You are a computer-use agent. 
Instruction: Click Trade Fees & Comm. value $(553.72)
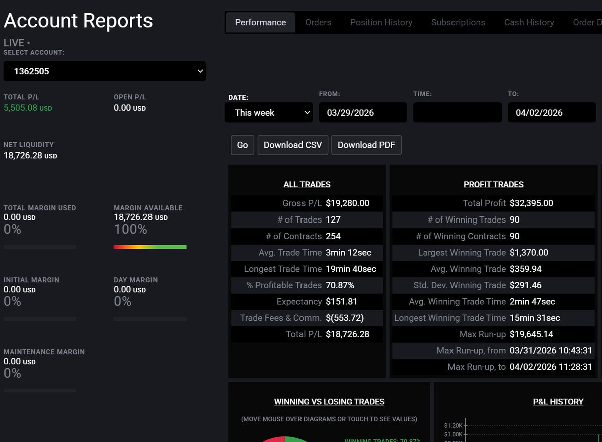coord(345,318)
